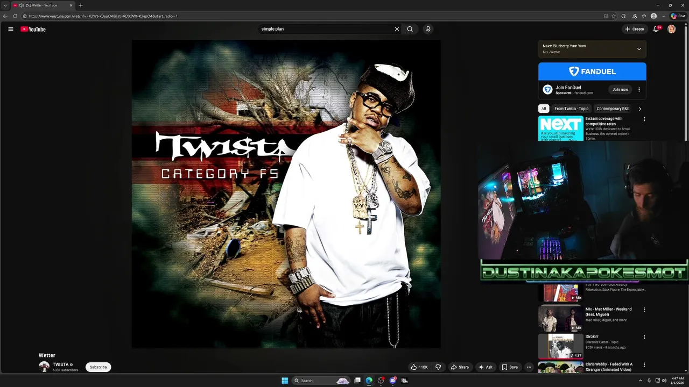
Task: Show more filter chips arrow
Action: [639, 109]
